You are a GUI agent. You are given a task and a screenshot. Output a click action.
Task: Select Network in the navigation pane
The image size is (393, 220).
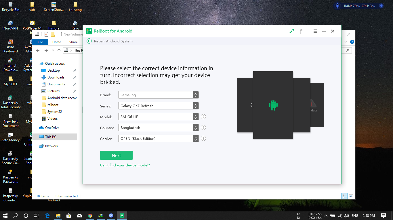point(51,146)
